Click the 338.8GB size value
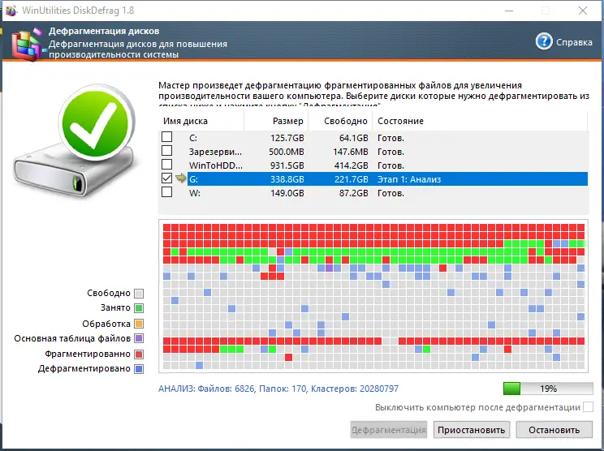Screen dimensions: 604x451 click(x=287, y=179)
